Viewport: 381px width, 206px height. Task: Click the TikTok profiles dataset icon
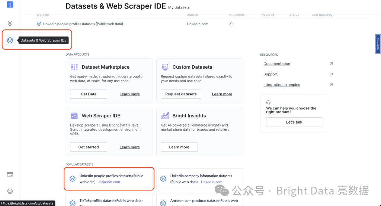pos(73,203)
